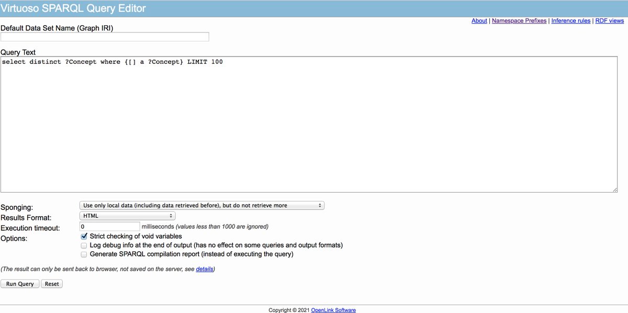Open the Results Format HTML dropdown
The width and height of the screenshot is (628, 313).
(x=127, y=216)
